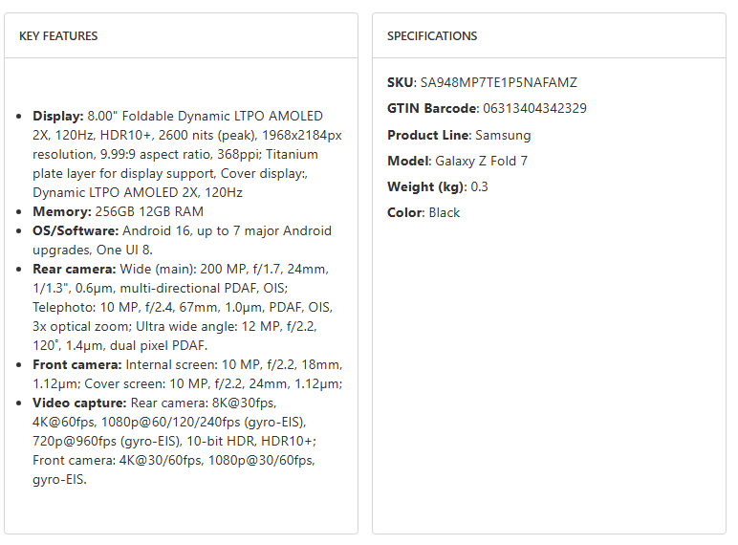Click the bold OS/Software label
The width and height of the screenshot is (738, 545).
tap(76, 230)
